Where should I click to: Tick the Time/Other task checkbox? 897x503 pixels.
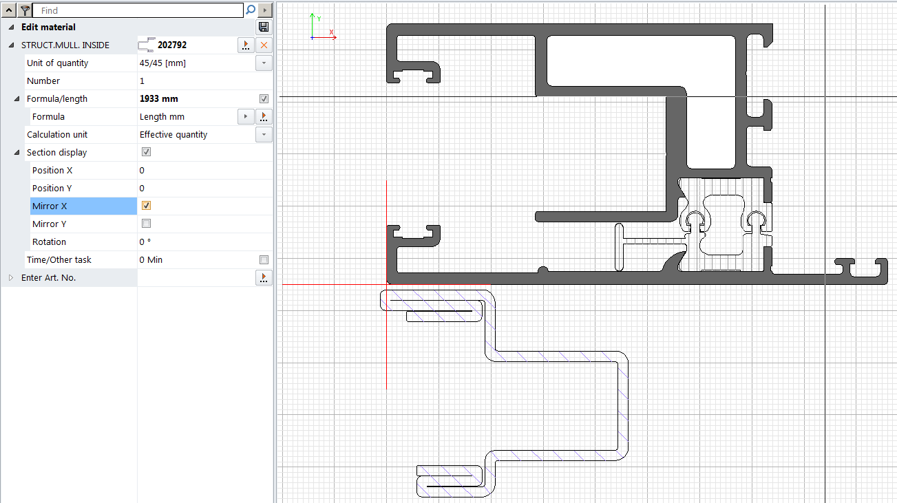click(x=264, y=259)
